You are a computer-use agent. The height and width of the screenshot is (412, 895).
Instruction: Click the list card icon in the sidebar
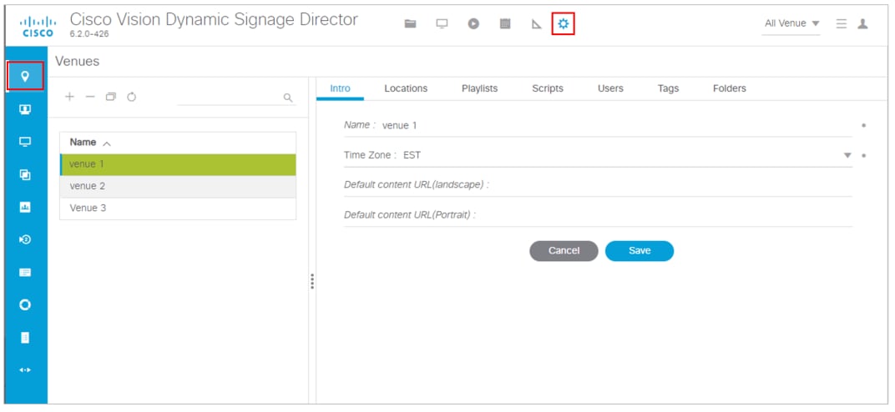[24, 273]
